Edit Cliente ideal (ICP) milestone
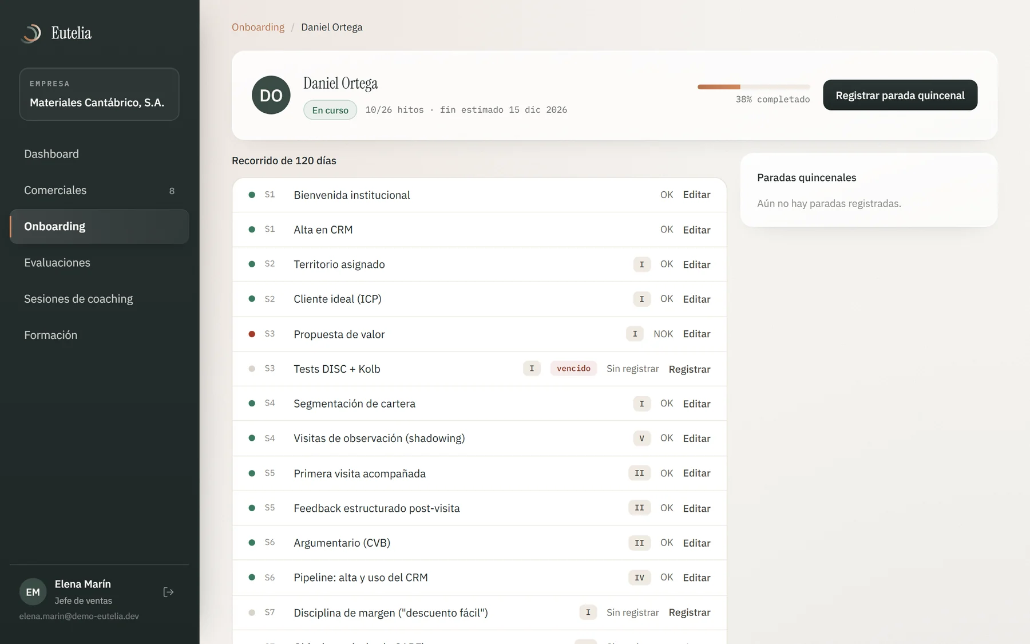The height and width of the screenshot is (644, 1030). (x=696, y=299)
